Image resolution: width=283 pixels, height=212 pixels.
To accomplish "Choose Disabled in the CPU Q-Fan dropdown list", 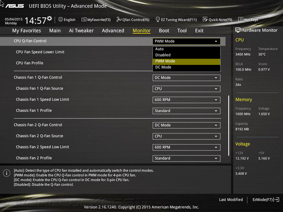I will [x=186, y=55].
